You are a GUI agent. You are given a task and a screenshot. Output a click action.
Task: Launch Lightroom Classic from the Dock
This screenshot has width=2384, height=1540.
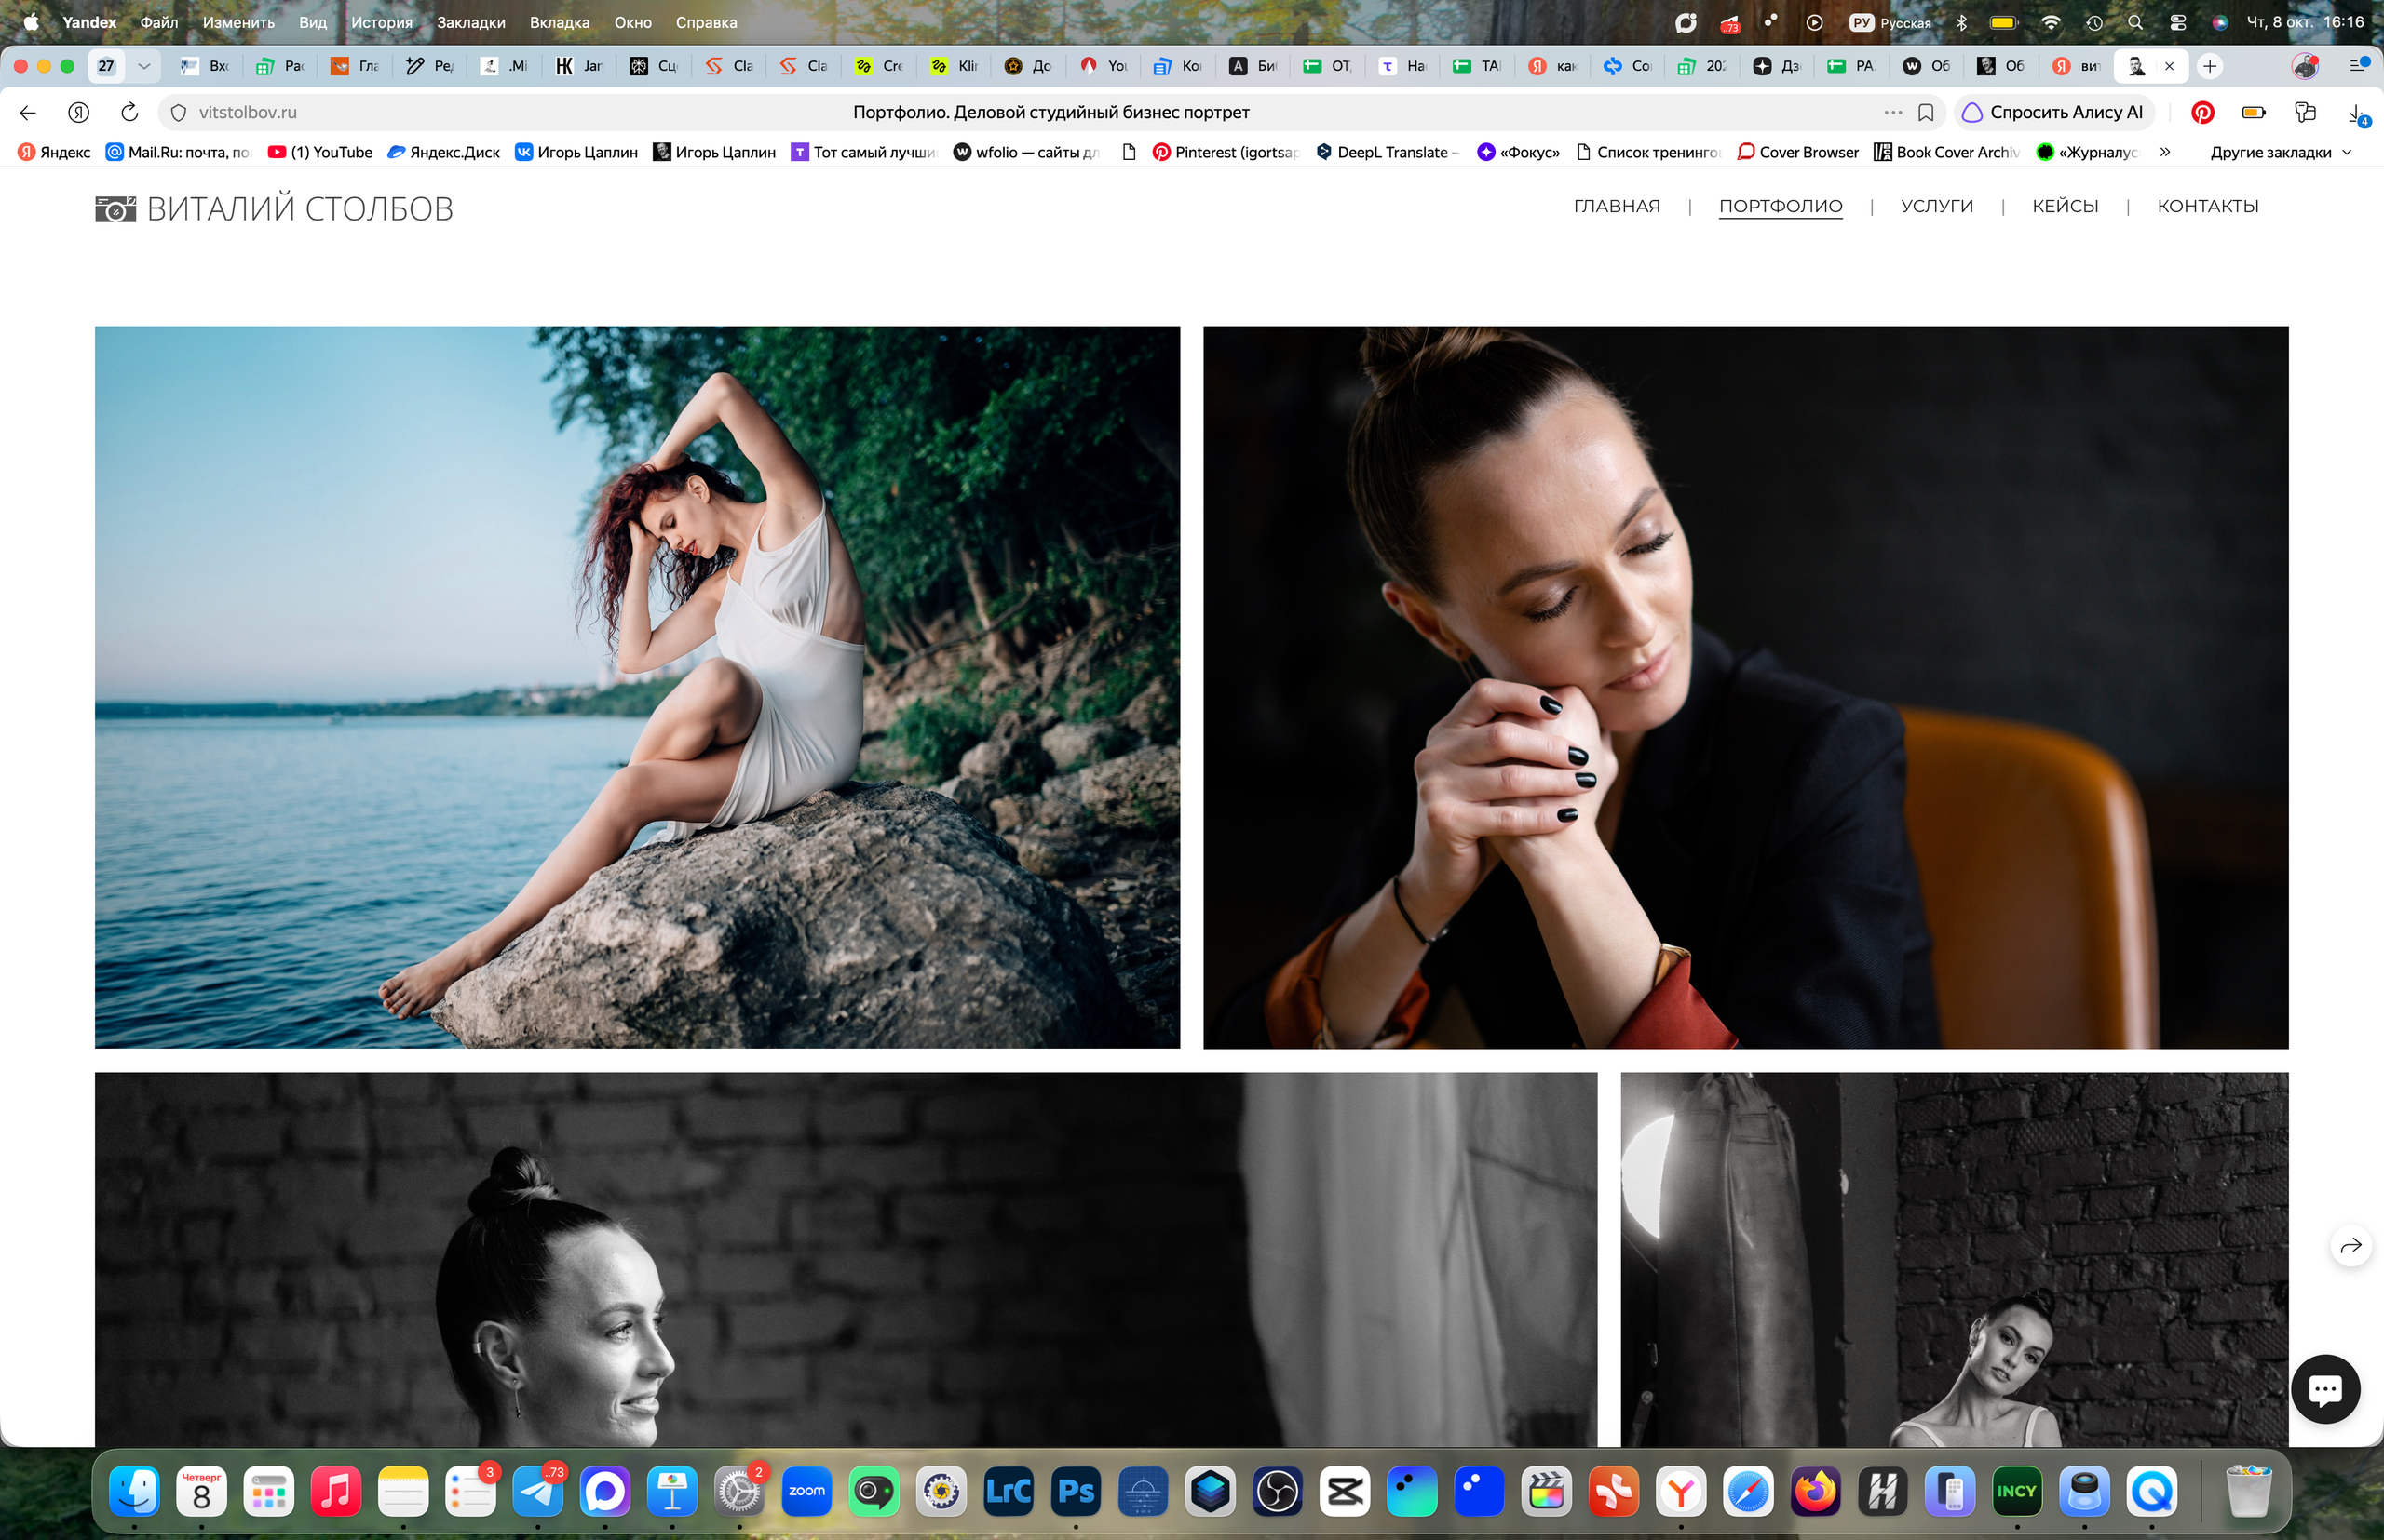click(1009, 1491)
